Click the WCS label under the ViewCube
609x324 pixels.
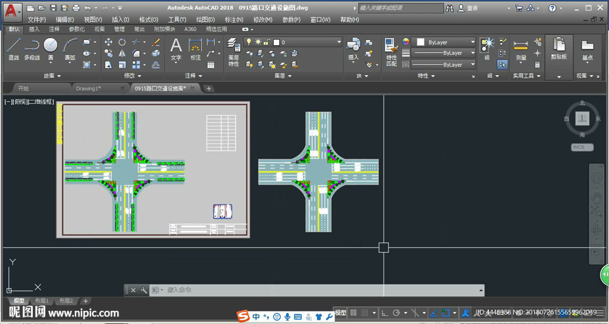pos(582,147)
